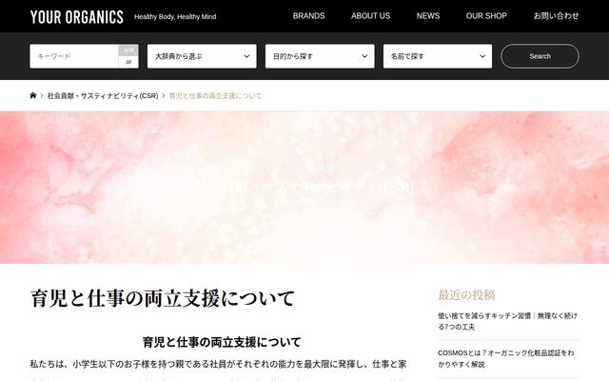Expand the 目的から探す dropdown
Viewport: 609px width, 381px height.
(x=320, y=56)
